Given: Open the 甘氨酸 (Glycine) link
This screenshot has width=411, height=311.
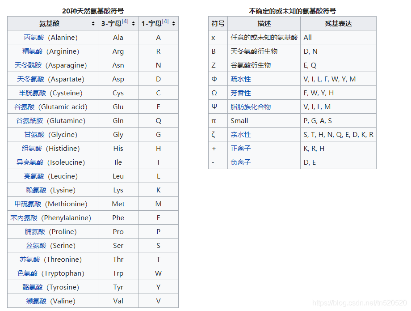Looking at the screenshot, I should pyautogui.click(x=34, y=135).
